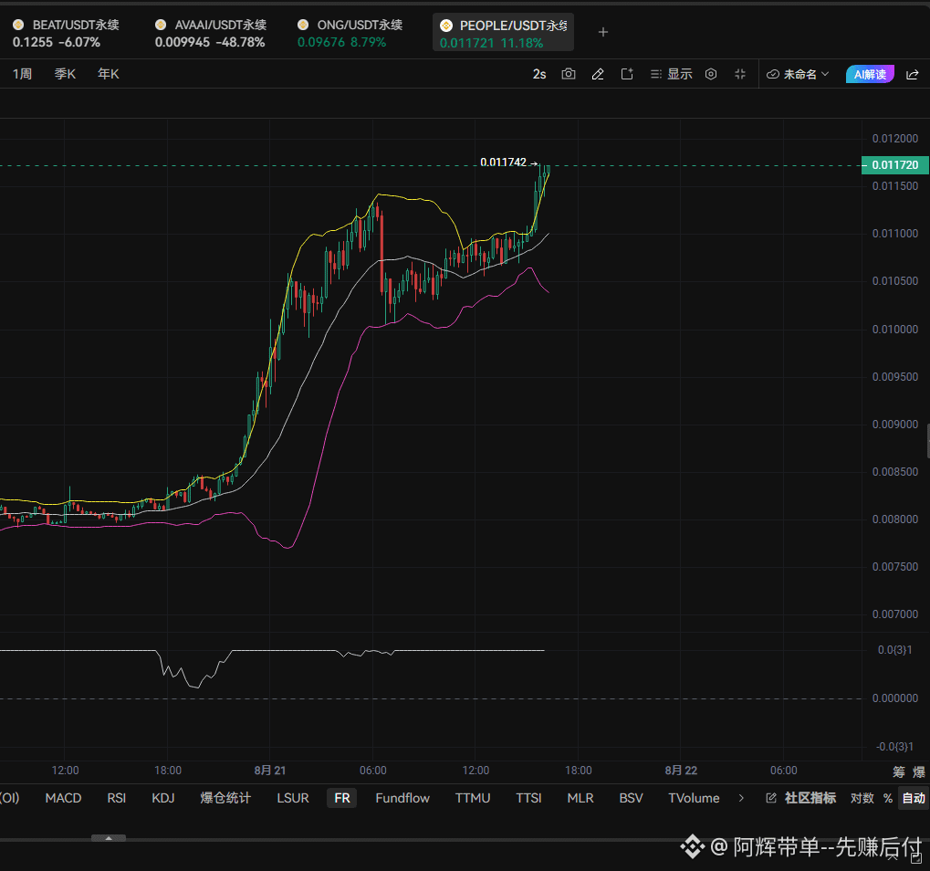This screenshot has height=871, width=930.
Task: Select the pencil drawing tool icon
Action: (598, 74)
